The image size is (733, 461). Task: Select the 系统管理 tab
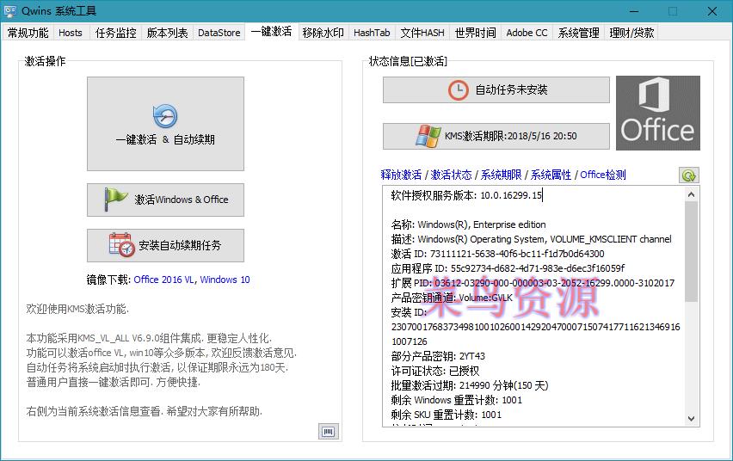[578, 33]
